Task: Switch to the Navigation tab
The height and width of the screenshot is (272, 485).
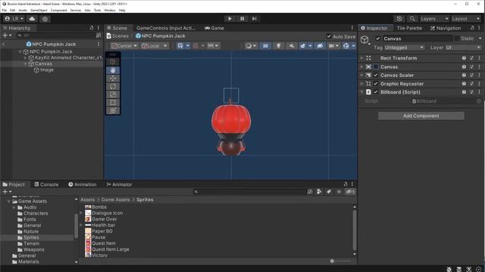Action: [x=446, y=28]
